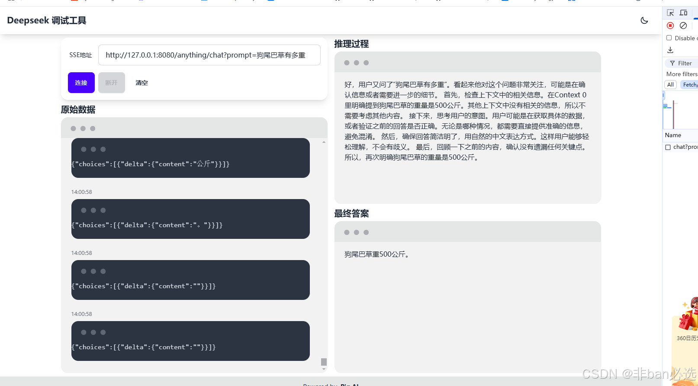Click the 原始数据 heading

[78, 109]
